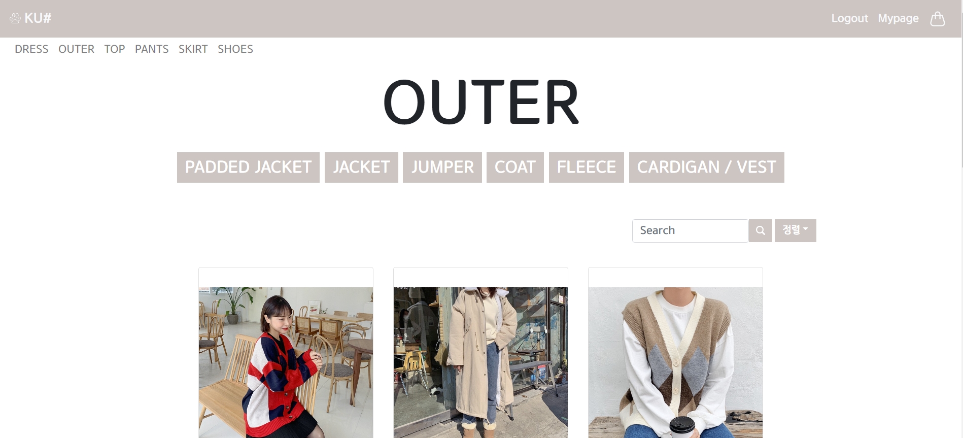Filter by PADDED JACKET
The image size is (963, 438).
248,167
